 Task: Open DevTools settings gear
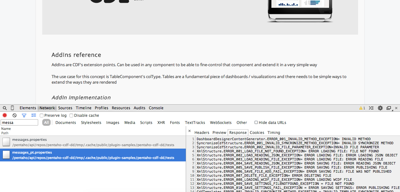(x=380, y=108)
